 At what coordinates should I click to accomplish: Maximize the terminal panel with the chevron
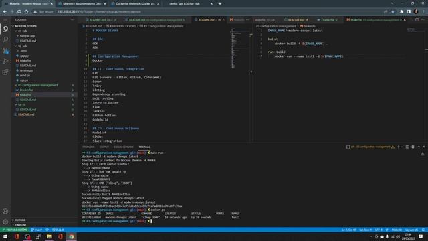419,147
